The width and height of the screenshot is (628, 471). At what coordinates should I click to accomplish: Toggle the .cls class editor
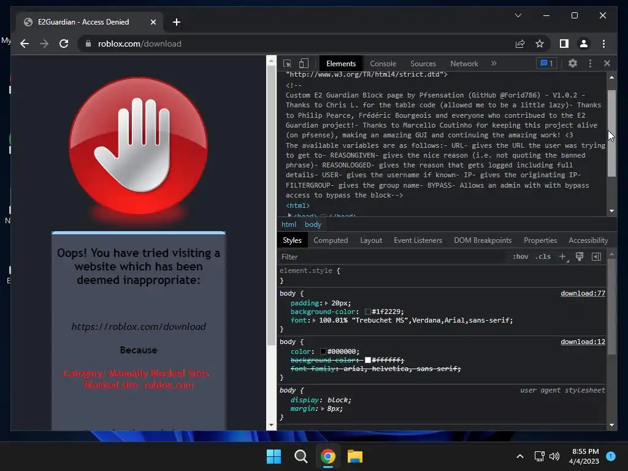(543, 257)
